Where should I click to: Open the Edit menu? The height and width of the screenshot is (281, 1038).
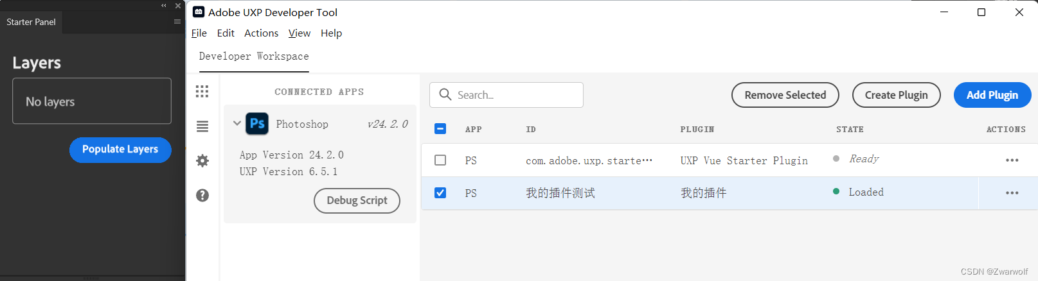[x=226, y=33]
